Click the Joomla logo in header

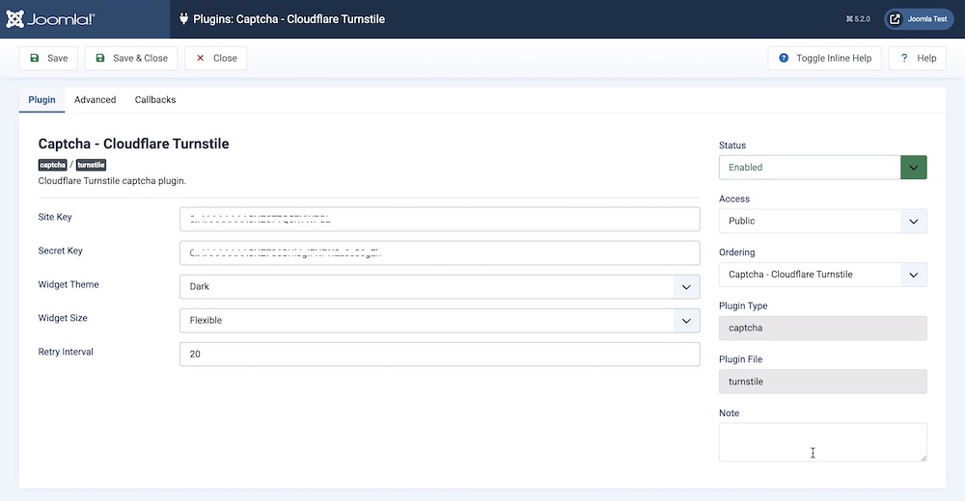point(50,19)
